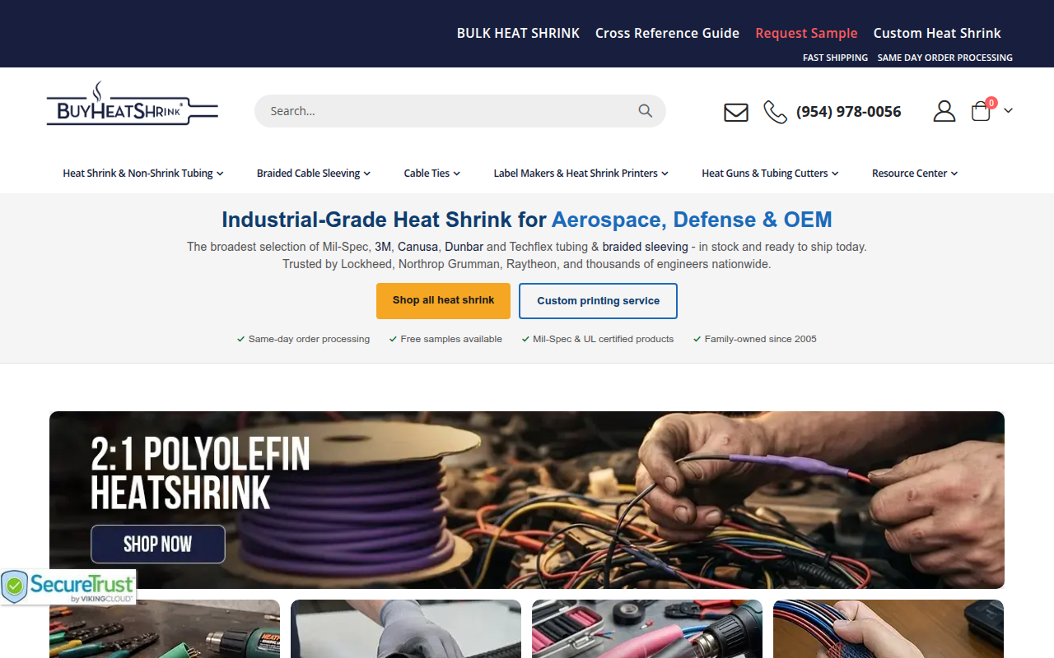Click the search magnifier icon
1054x658 pixels.
click(x=646, y=111)
